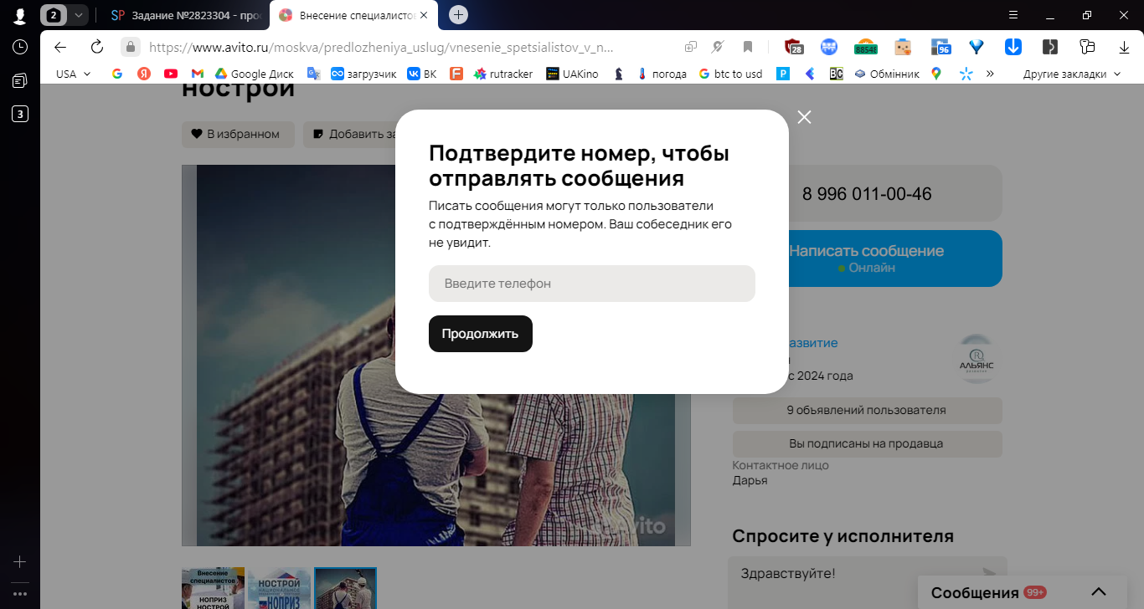Click the sidebar plus icon
Viewport: 1144px width, 609px height.
pos(19,562)
